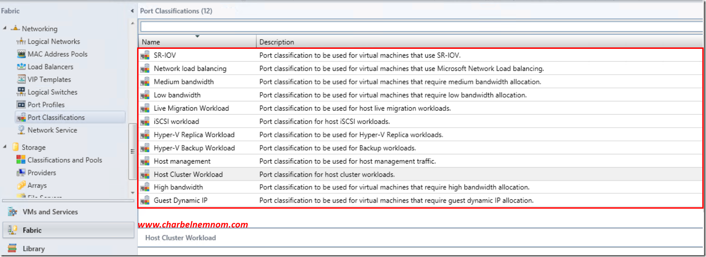
Task: Select the Hyper-V Backup Workload name cell
Action: click(194, 148)
